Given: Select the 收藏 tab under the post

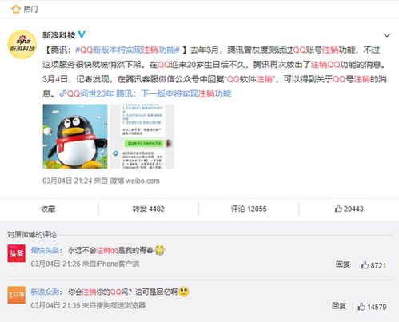Looking at the screenshot, I should coord(48,209).
